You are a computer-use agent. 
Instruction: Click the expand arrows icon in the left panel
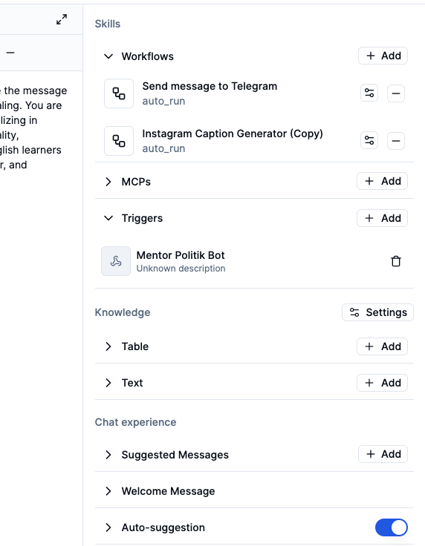(62, 19)
